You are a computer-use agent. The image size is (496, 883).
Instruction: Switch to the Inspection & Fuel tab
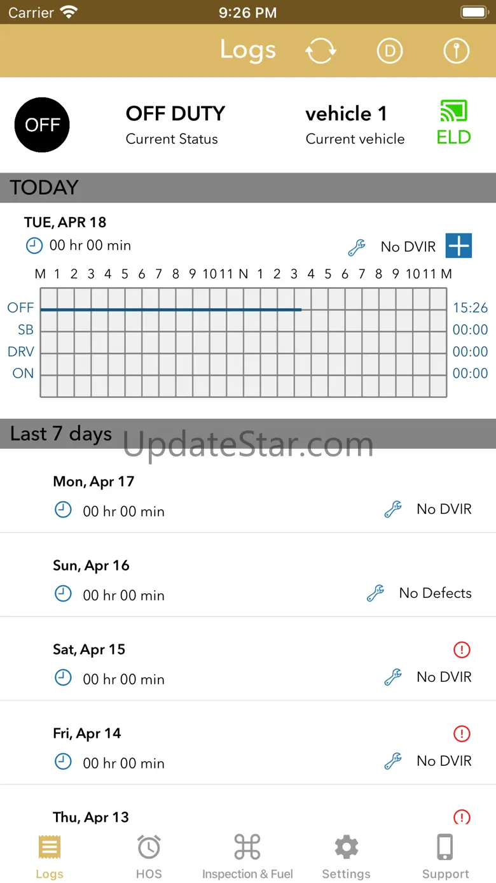[x=247, y=856]
